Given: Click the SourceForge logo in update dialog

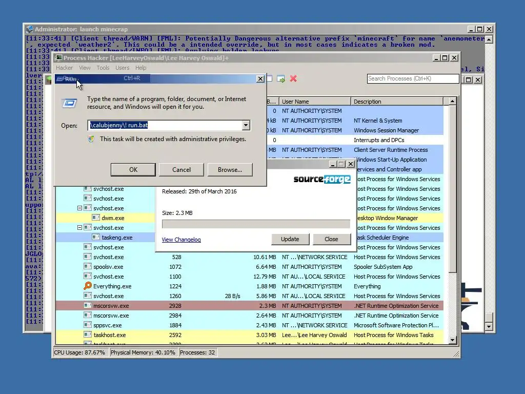Looking at the screenshot, I should [322, 179].
